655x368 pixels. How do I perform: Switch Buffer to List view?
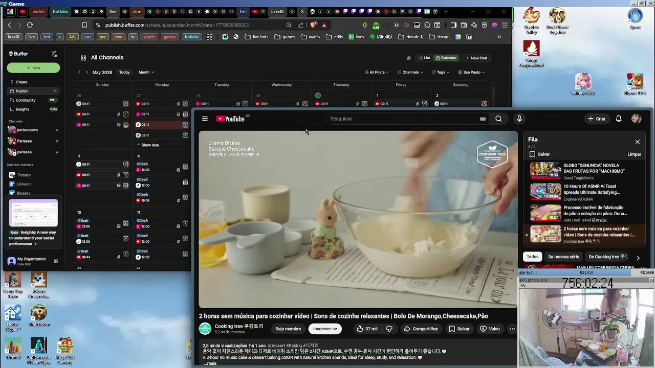click(x=424, y=58)
